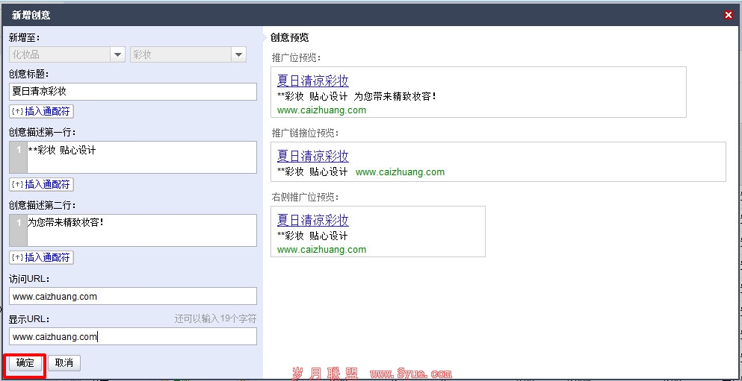Focus the 创意标题 text field
Screen dimensions: 742x381
tap(132, 92)
